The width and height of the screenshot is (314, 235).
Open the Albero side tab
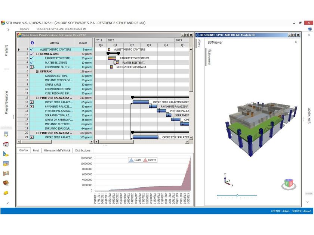[199, 43]
